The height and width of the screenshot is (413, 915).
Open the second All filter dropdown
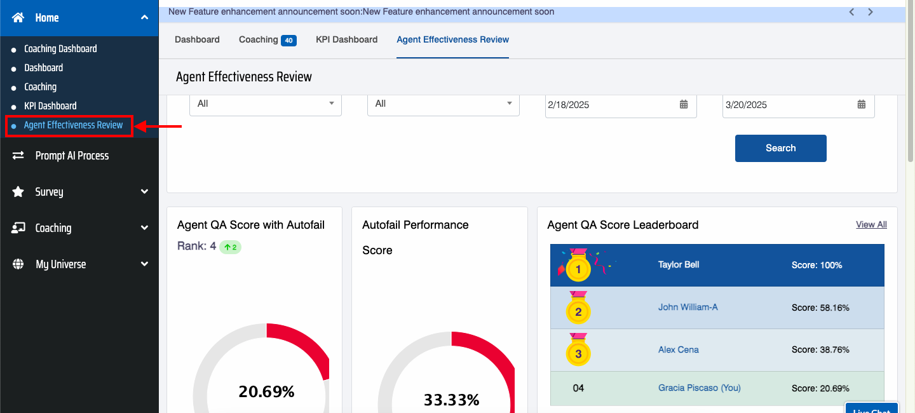pos(443,104)
